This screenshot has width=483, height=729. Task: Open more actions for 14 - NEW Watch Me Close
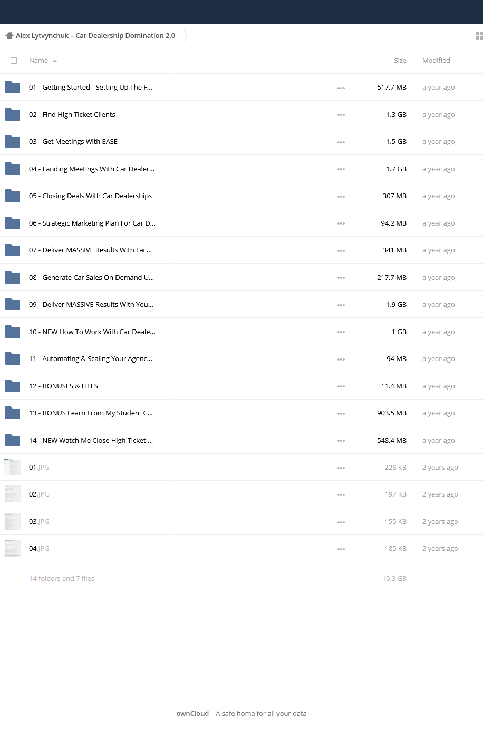(341, 441)
